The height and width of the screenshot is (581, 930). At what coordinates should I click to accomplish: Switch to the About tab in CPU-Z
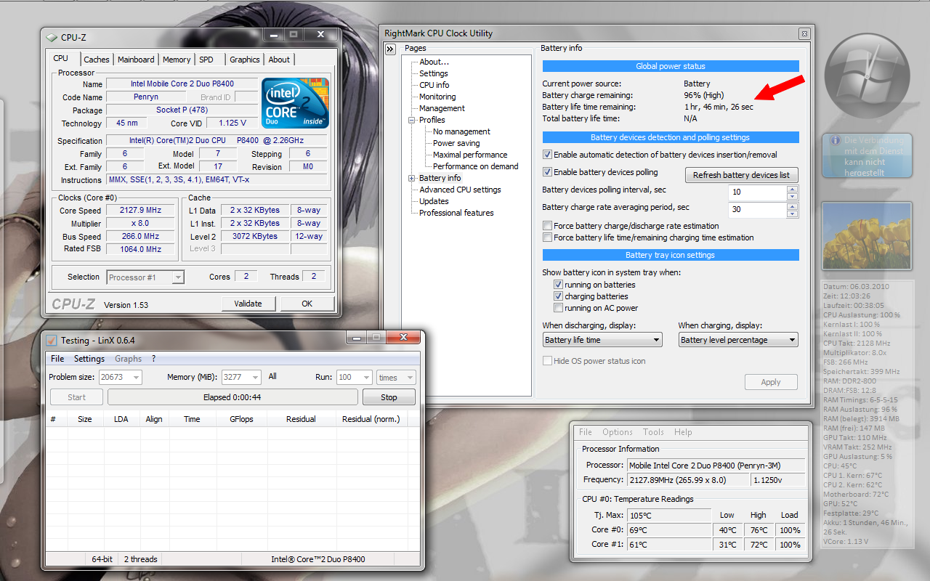click(279, 60)
